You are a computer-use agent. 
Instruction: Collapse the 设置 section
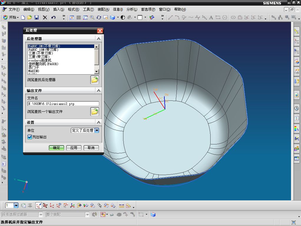[x=99, y=122]
